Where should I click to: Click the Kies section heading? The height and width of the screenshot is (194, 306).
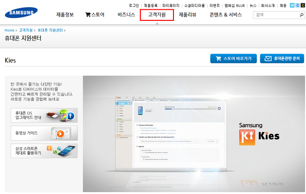tap(10, 60)
